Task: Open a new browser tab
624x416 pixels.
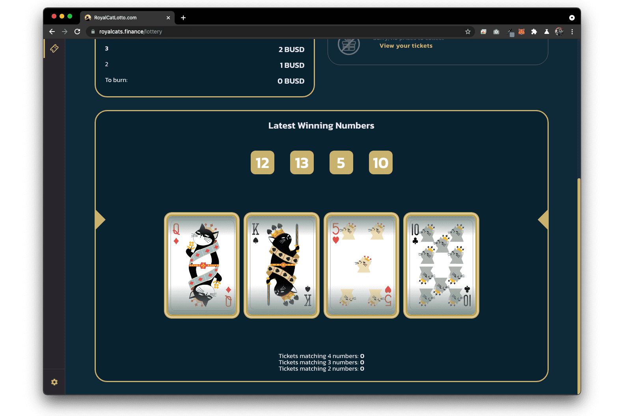Action: coord(183,18)
